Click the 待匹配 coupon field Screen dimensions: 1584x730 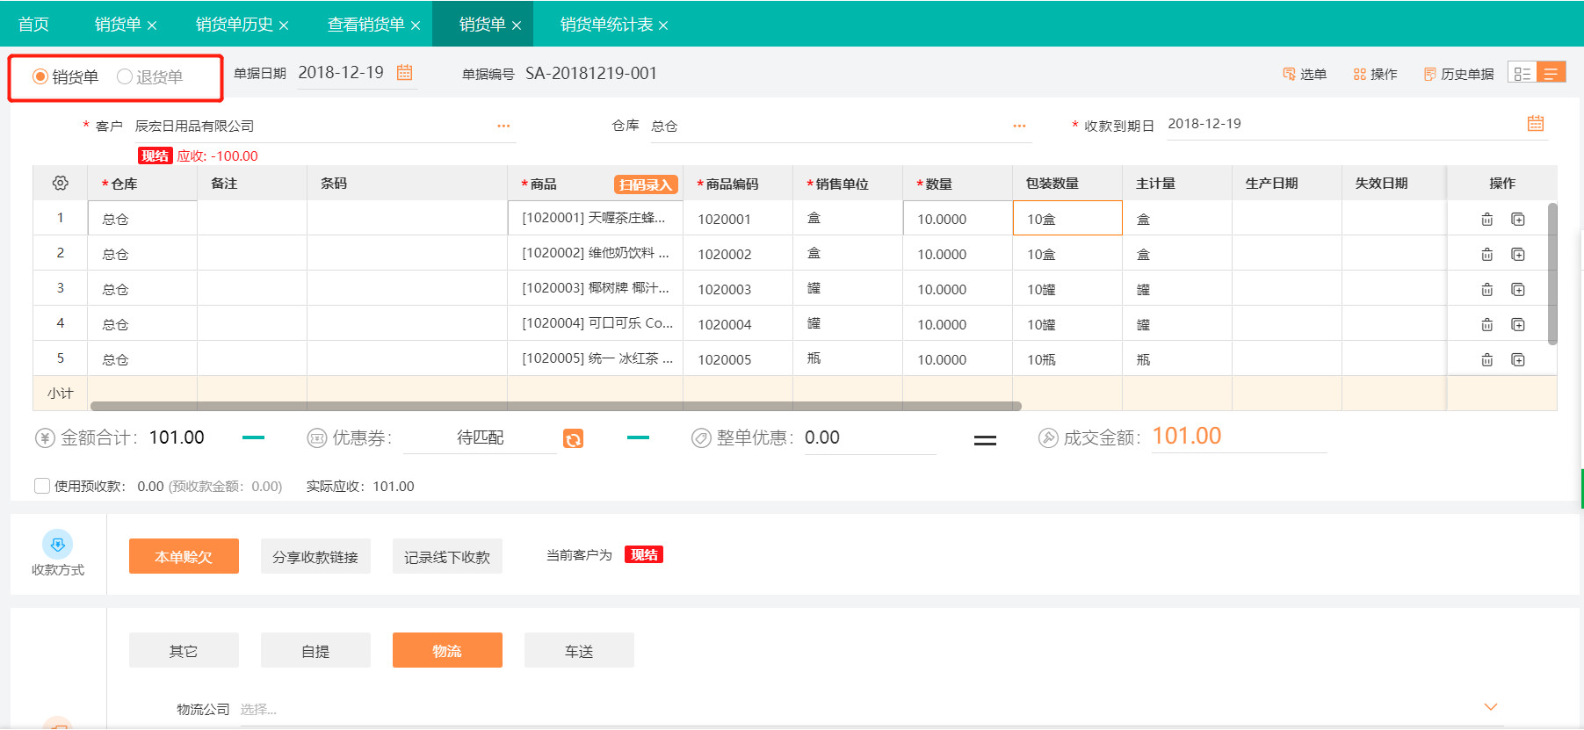[x=480, y=437]
